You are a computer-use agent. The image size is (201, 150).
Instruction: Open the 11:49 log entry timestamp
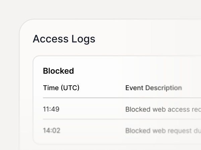[51, 109]
